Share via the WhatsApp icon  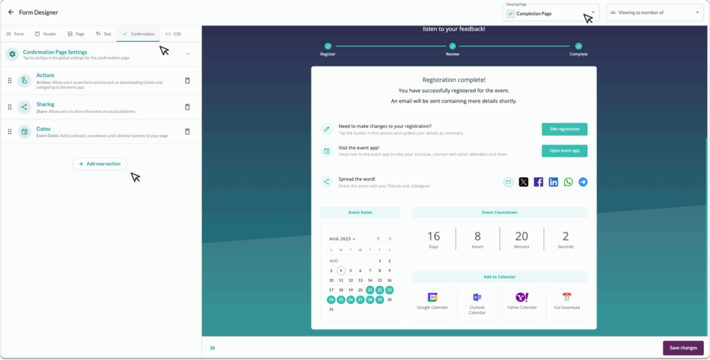click(569, 182)
